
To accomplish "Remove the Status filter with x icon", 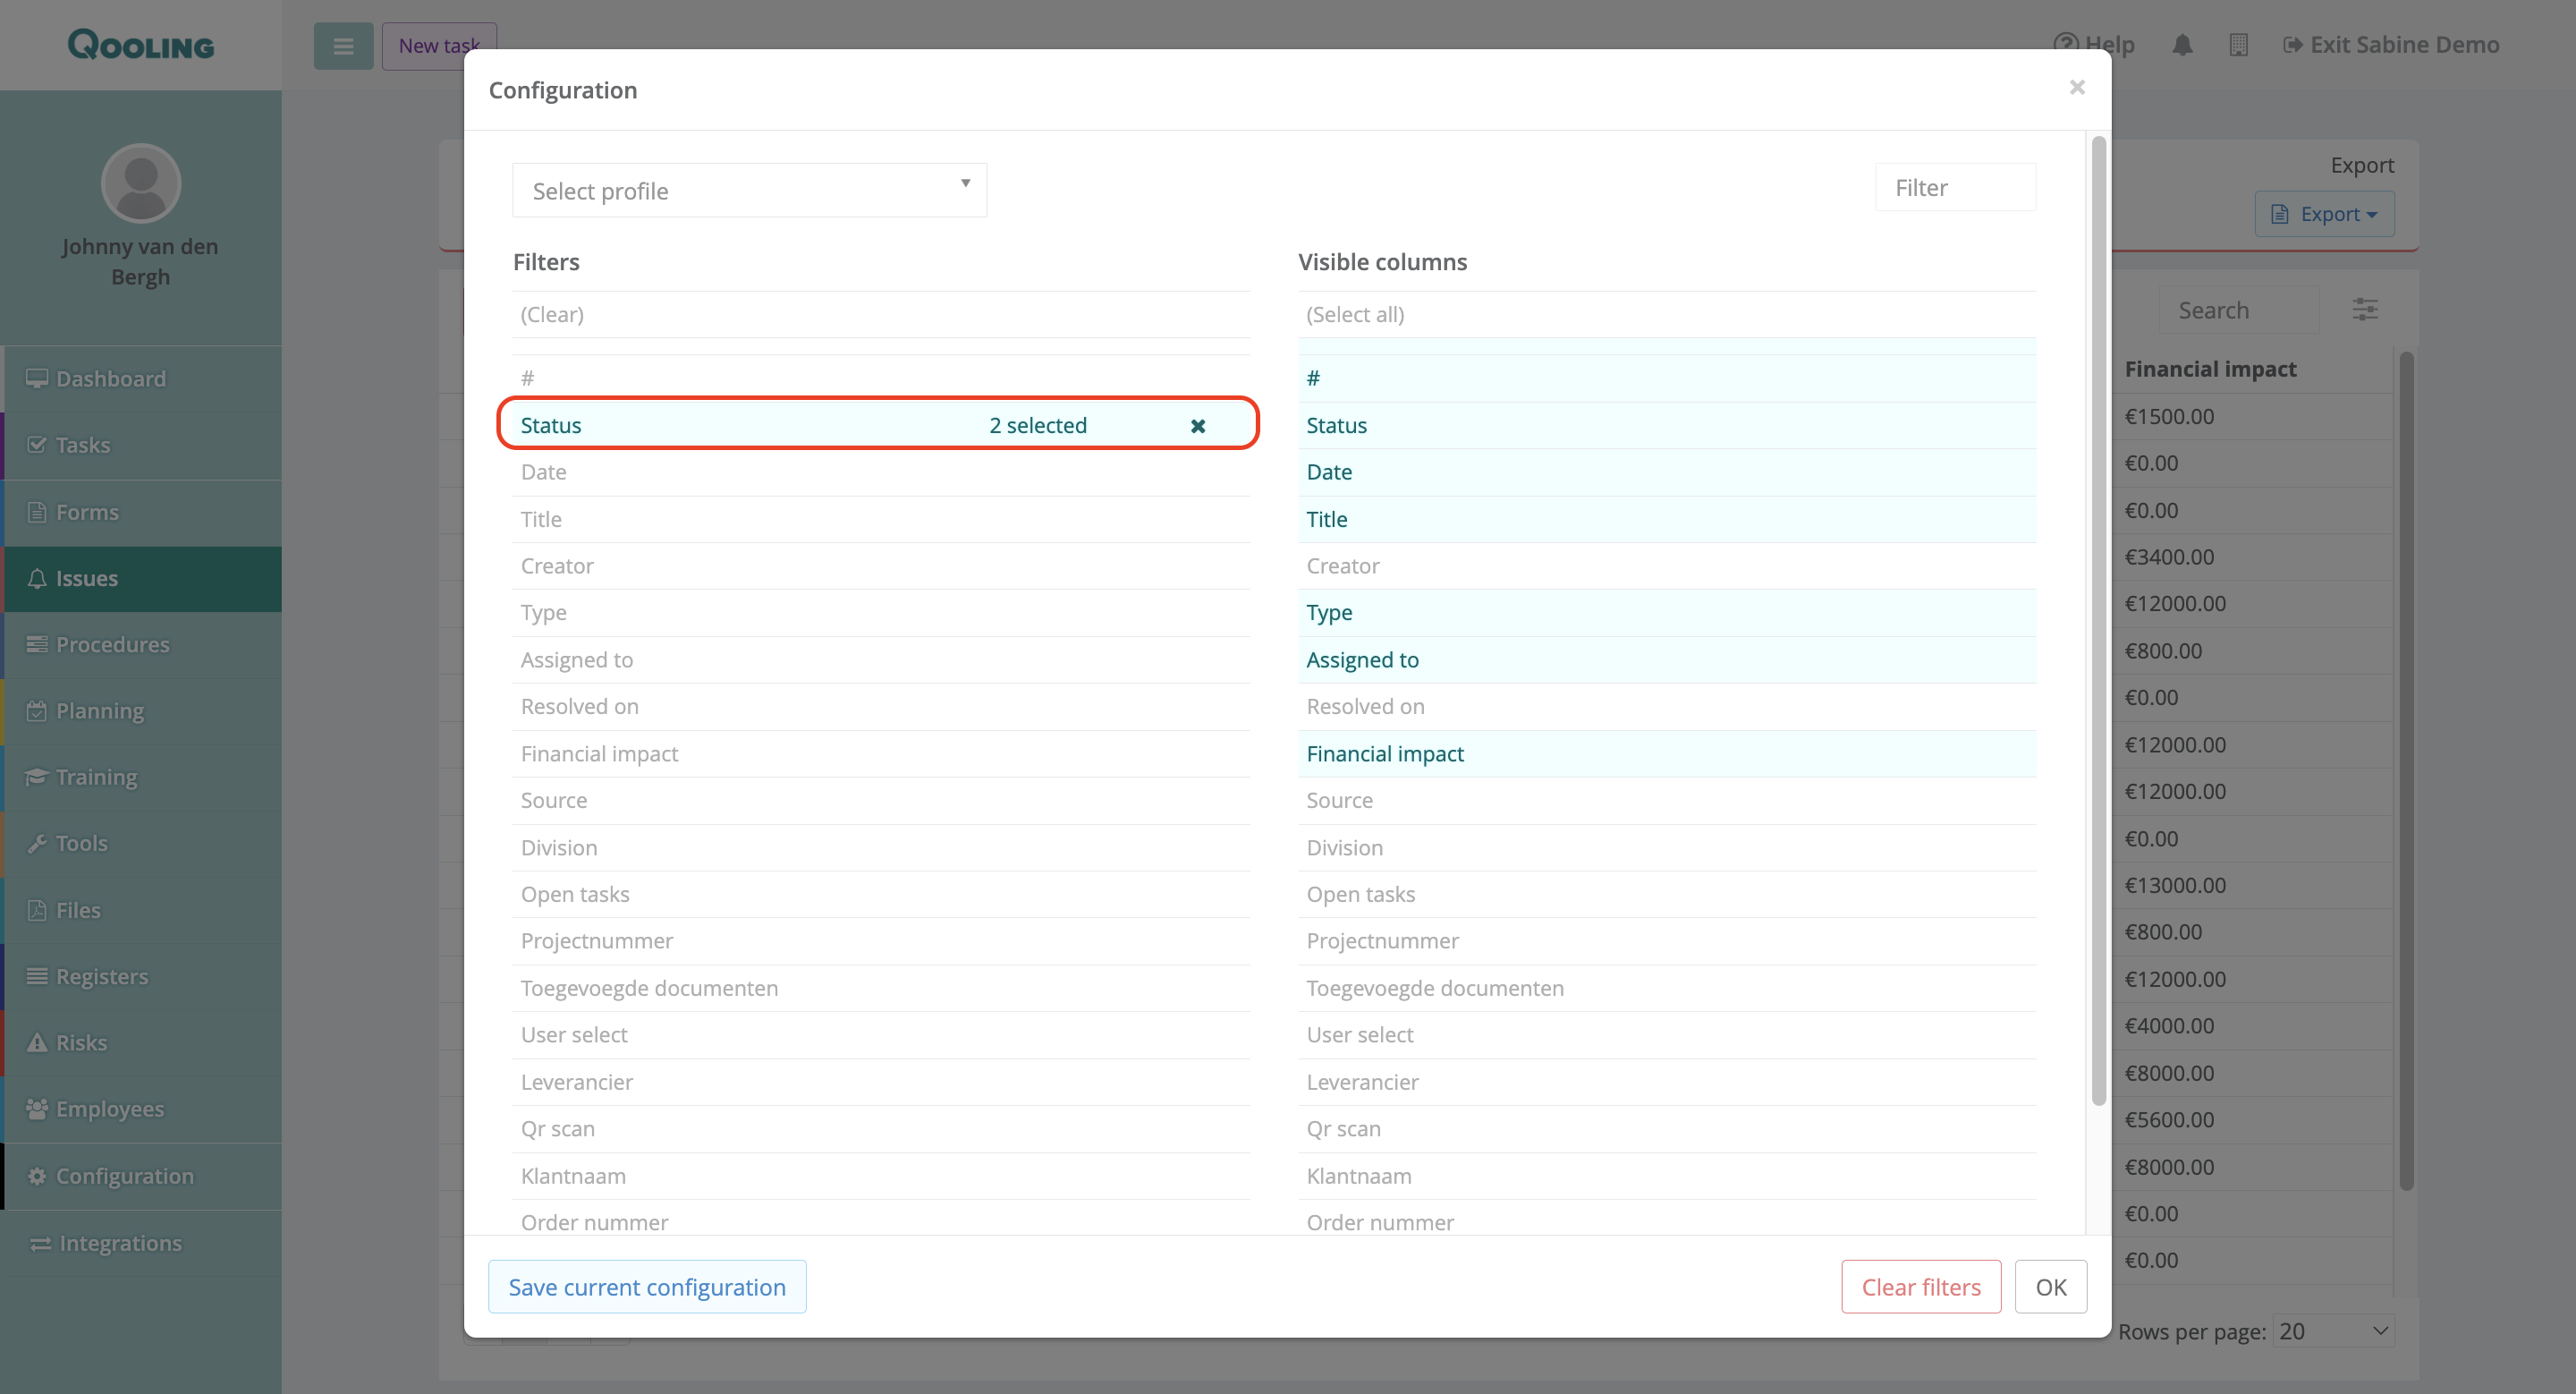I will coord(1197,426).
